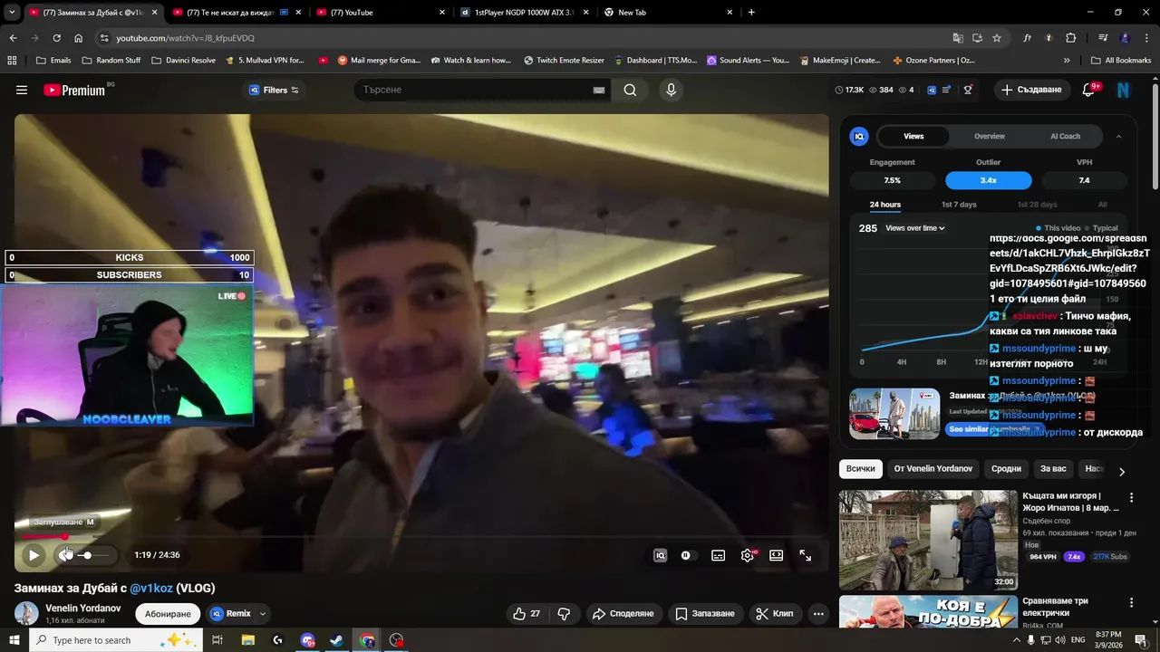Open the Views over time dropdown
Screen dimensions: 1160x652
915,228
